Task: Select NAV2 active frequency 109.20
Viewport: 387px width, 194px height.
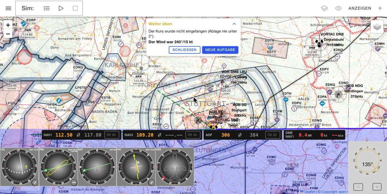Action: [x=145, y=135]
